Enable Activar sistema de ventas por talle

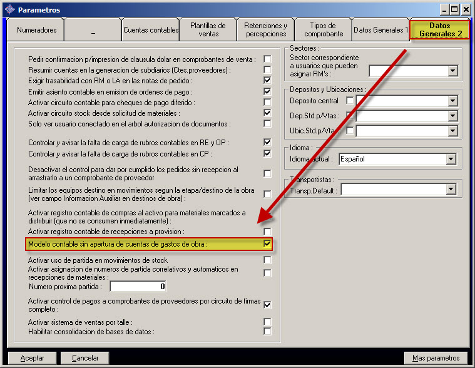click(267, 322)
